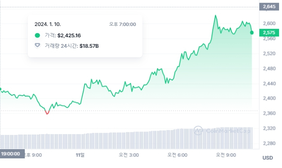
Task: Click the 오후 7:00:00 time in tooltip
Action: click(122, 24)
